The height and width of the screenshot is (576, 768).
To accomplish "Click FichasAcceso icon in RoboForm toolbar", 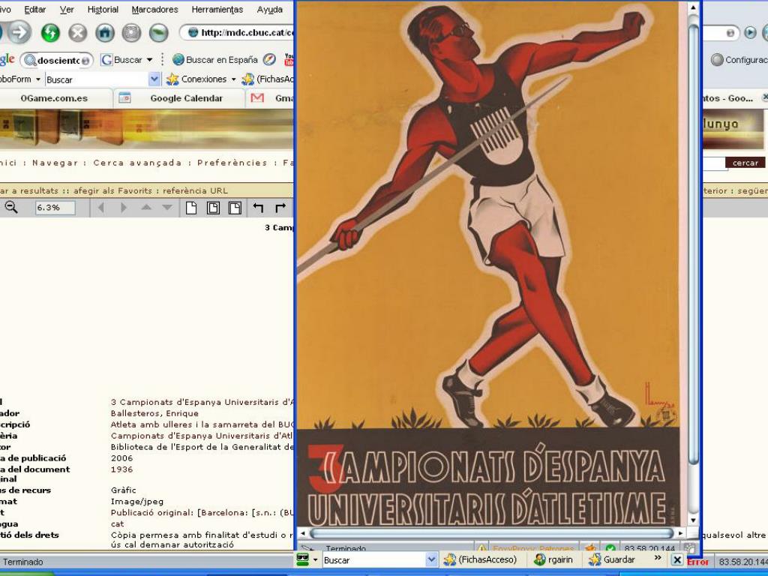I will [248, 79].
